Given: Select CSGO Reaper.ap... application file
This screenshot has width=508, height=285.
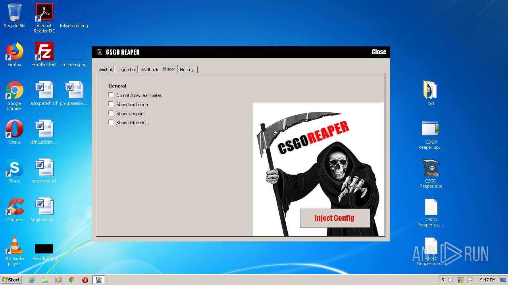Looking at the screenshot, I should click(x=431, y=135).
